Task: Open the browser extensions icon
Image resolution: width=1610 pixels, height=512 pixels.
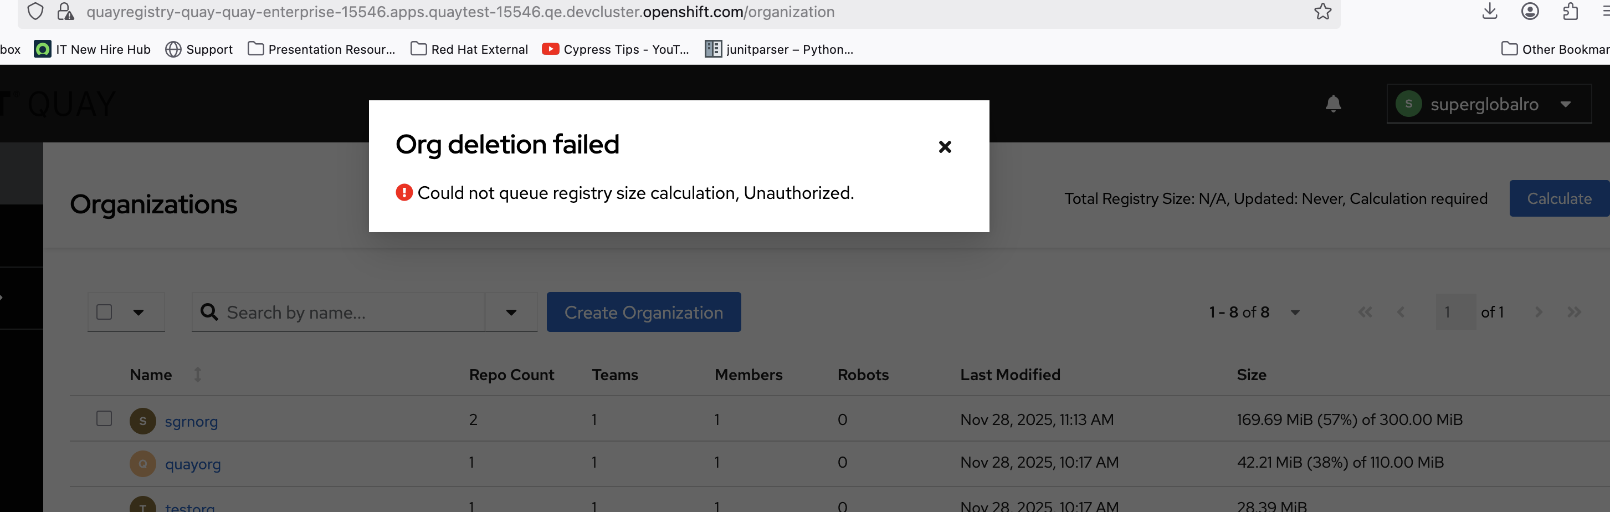Action: point(1570,12)
